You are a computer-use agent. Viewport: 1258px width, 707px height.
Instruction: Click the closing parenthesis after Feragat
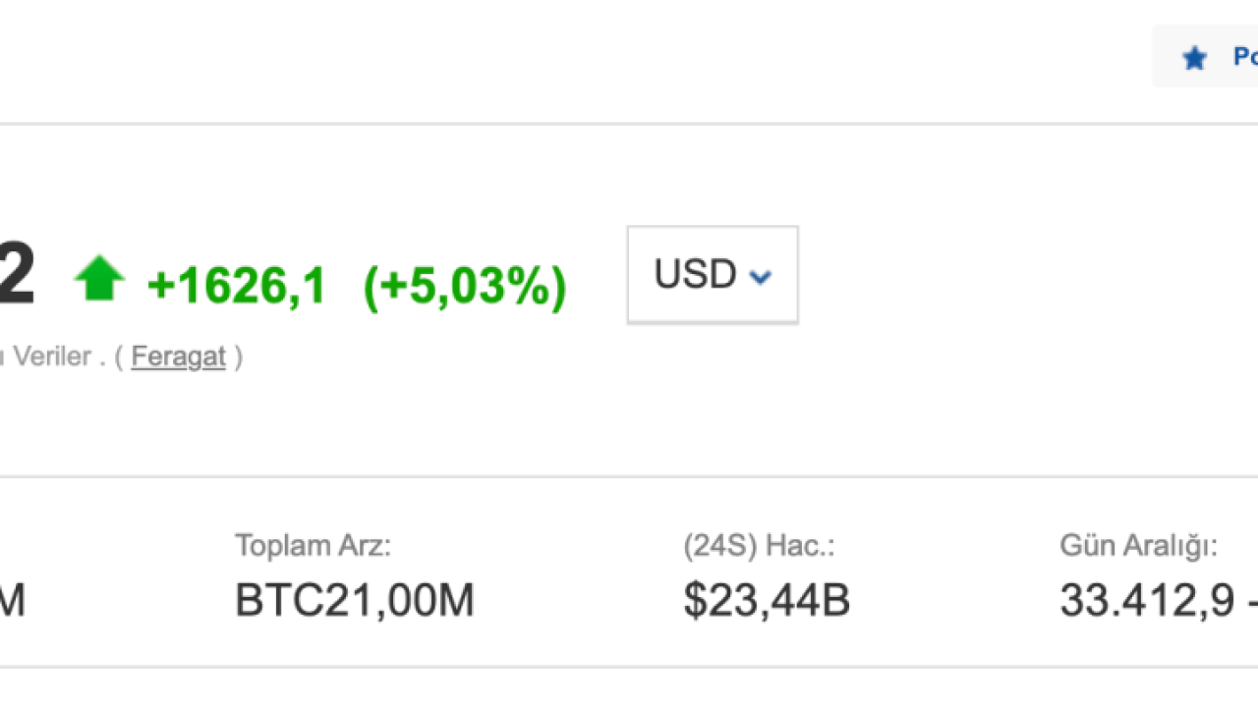(x=238, y=356)
